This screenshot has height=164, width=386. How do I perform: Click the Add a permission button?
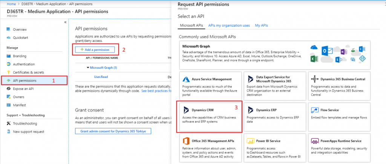pos(95,50)
